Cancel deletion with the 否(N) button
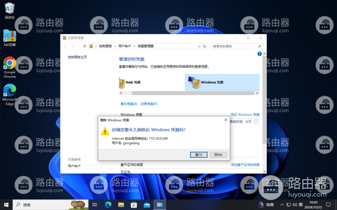 click(x=218, y=155)
